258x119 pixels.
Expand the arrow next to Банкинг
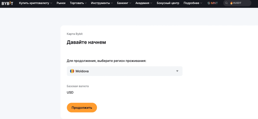(x=130, y=3)
